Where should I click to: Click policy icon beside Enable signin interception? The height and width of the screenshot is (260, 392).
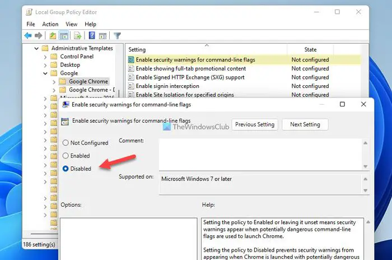(x=131, y=86)
